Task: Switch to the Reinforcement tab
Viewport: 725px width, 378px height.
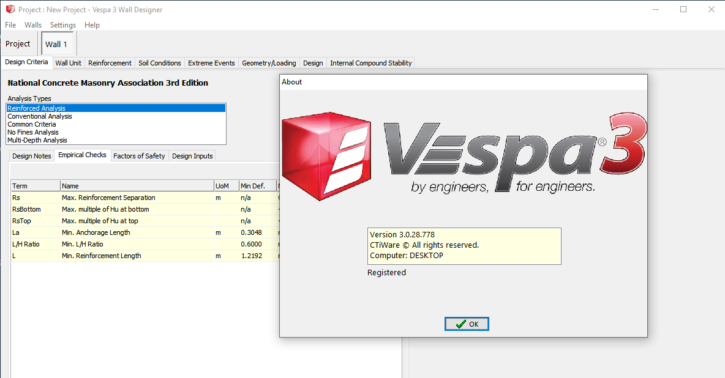Action: tap(110, 63)
